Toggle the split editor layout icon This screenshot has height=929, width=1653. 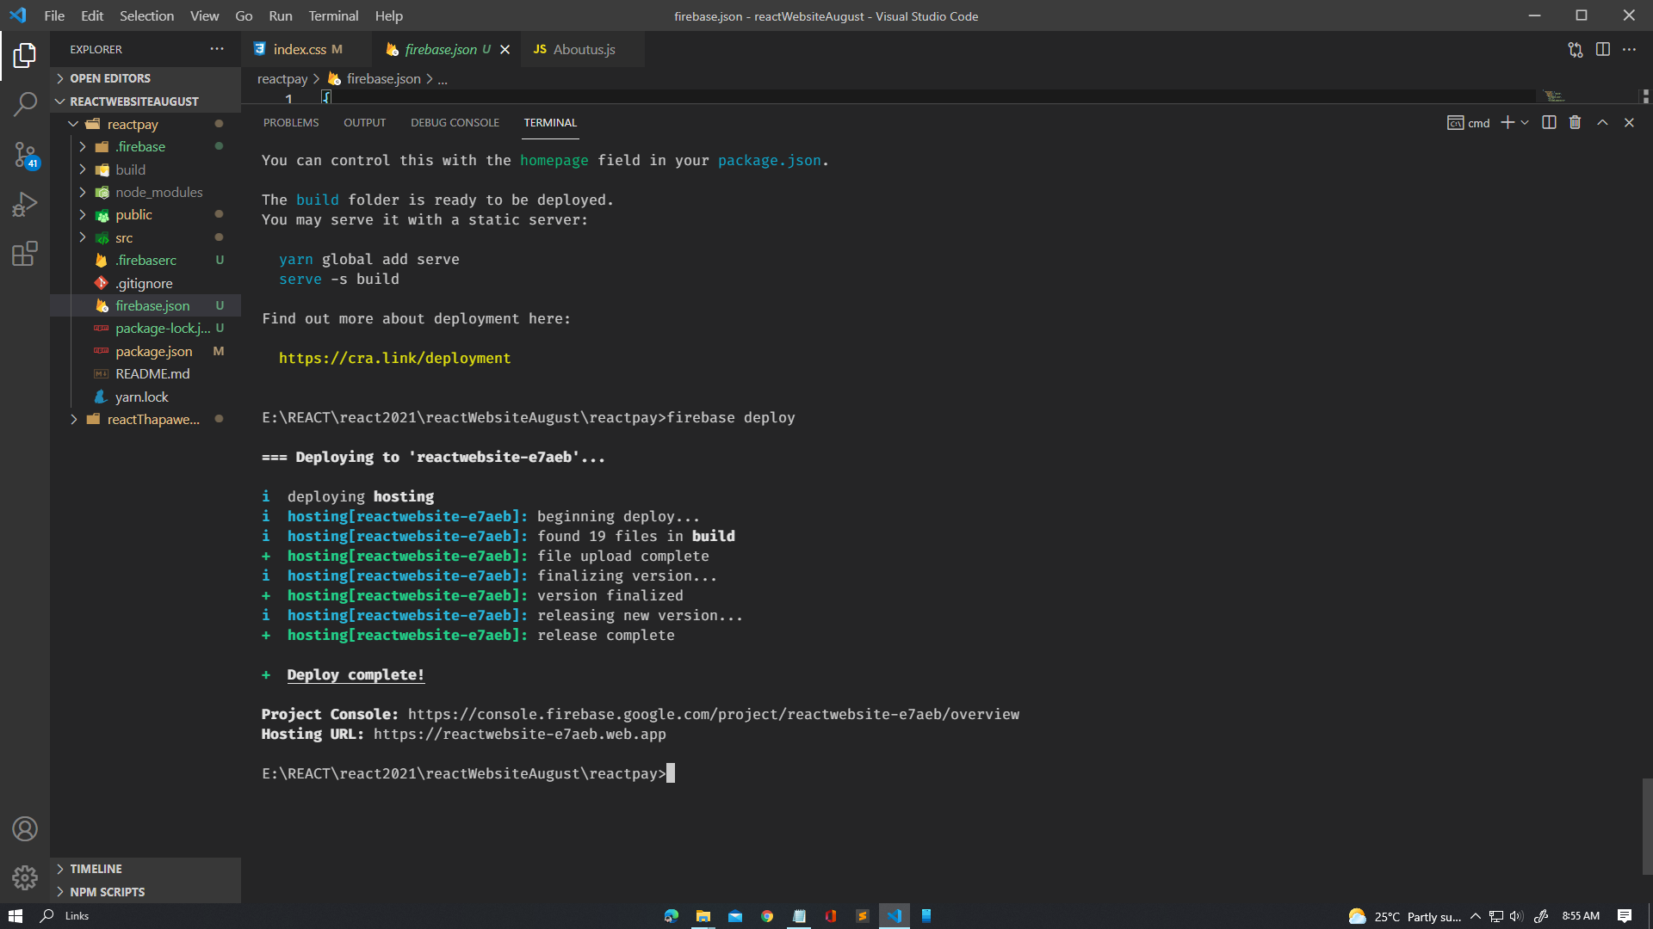tap(1603, 49)
